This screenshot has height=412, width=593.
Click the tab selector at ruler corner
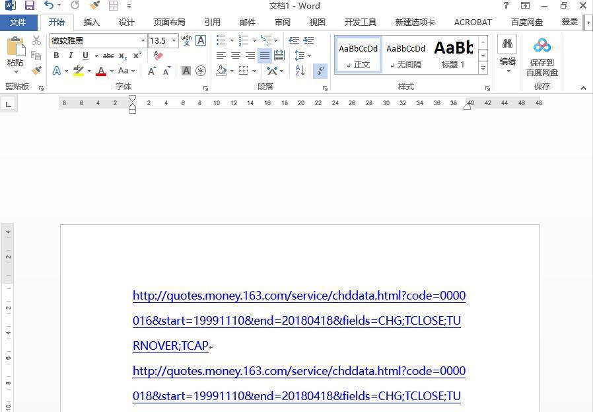[9, 104]
